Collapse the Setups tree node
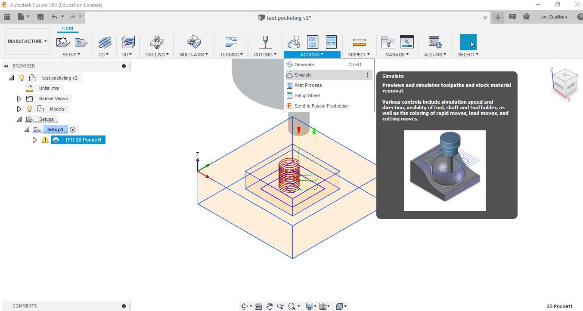Viewport: 583px width, 311px height. click(x=19, y=119)
